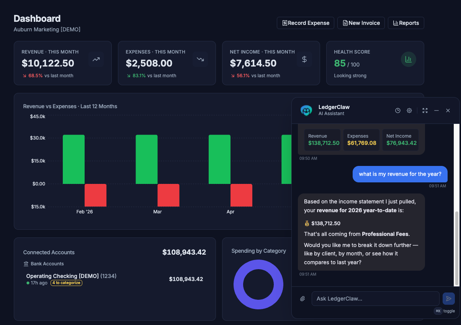Click the 83.1% vs last month indicator
The height and width of the screenshot is (325, 461).
click(x=151, y=76)
